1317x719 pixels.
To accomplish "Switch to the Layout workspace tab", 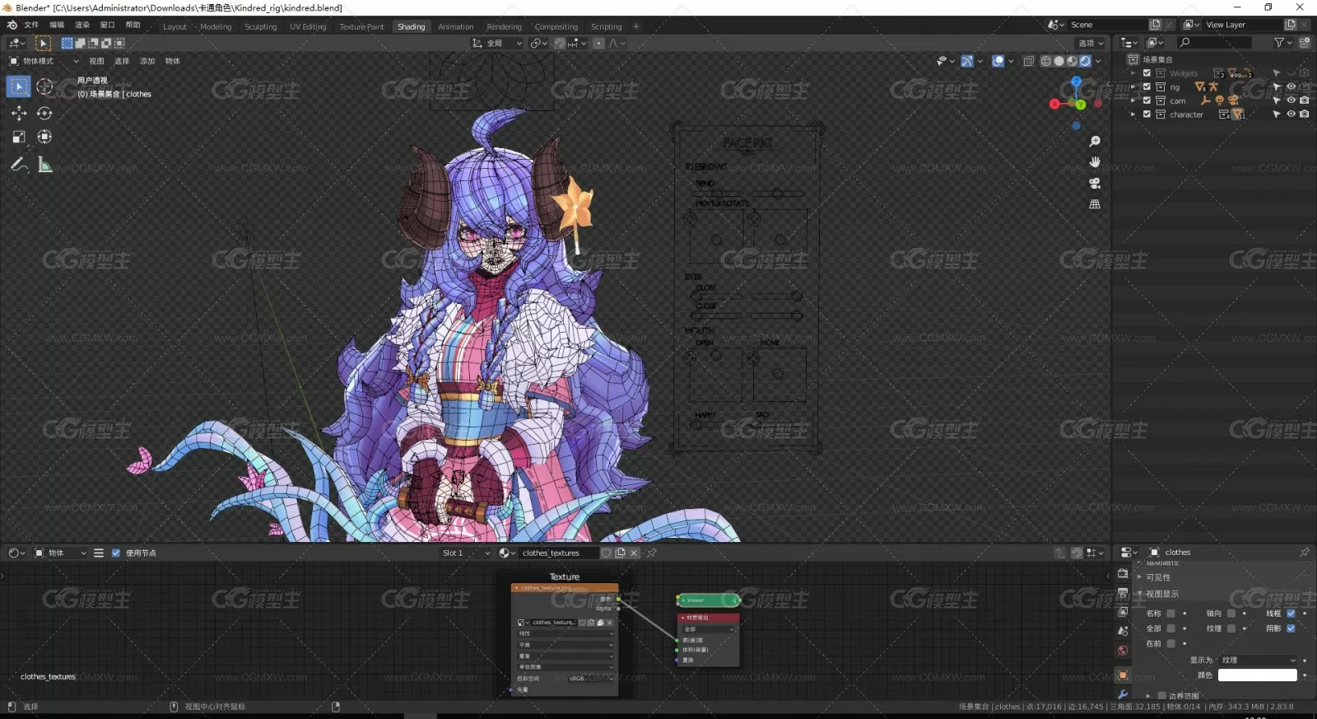I will pyautogui.click(x=175, y=26).
